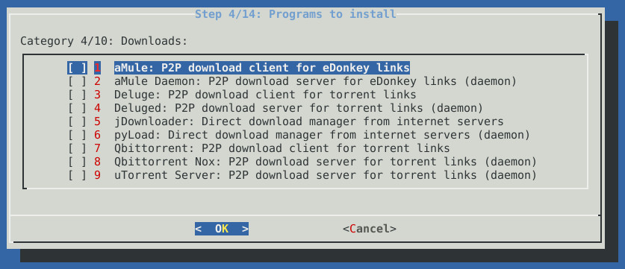Click item number 3 tag
Image resolution: width=625 pixels, height=269 pixels.
97,95
